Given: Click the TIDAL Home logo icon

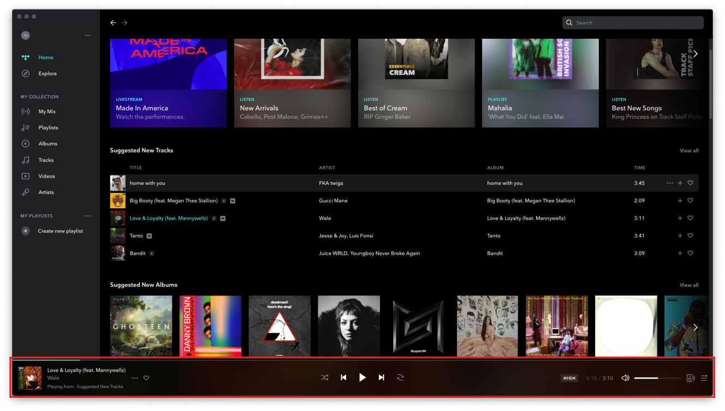Looking at the screenshot, I should pyautogui.click(x=25, y=57).
